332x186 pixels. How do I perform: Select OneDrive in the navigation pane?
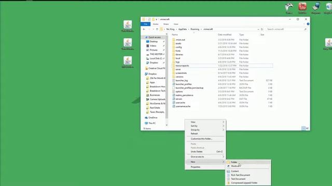(x=151, y=118)
